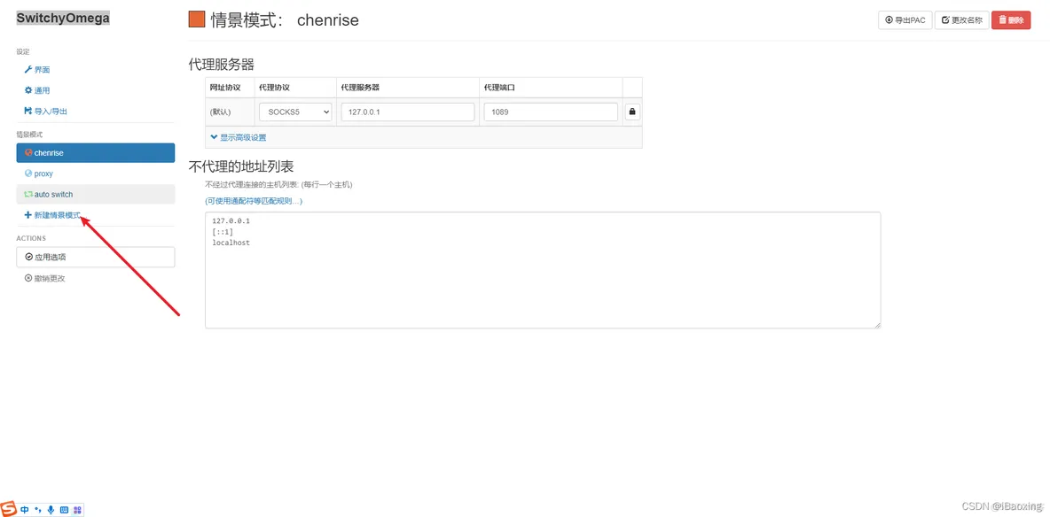Open the soft keyboard icon in IME bar
Image resolution: width=1050 pixels, height=517 pixels.
(64, 510)
